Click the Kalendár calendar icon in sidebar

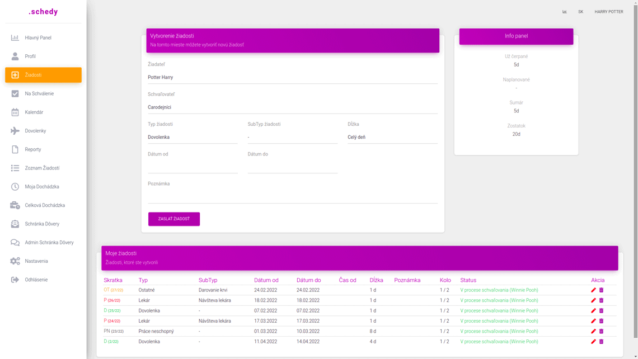coord(15,112)
